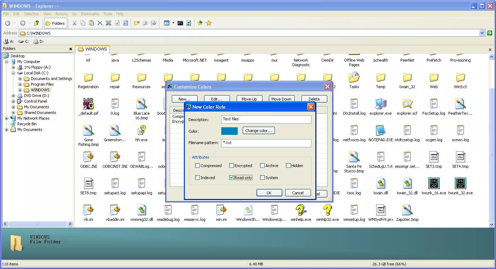Viewport: 496px width, 269px height.
Task: Add a bookmark with the star-plus icon
Action: coord(201,23)
